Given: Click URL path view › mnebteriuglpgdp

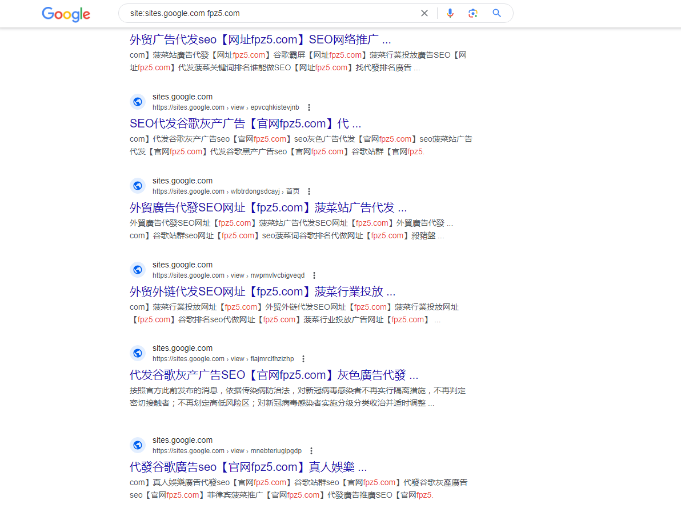Looking at the screenshot, I should click(266, 451).
